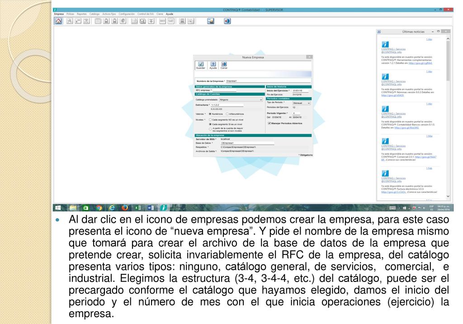Click the Cerrar icon in Nueva Empresa
The width and height of the screenshot is (463, 324).
[x=224, y=64]
